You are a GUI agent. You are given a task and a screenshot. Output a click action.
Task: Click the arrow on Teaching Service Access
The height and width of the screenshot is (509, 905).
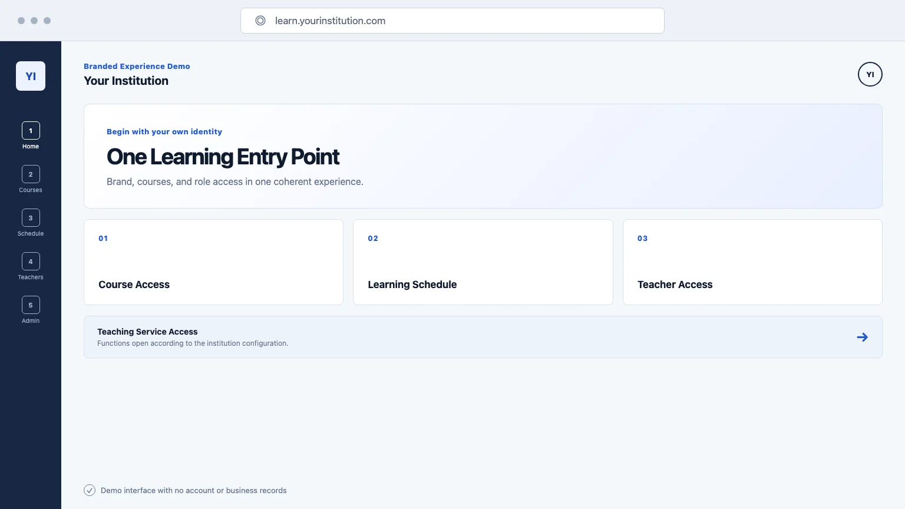pyautogui.click(x=862, y=337)
